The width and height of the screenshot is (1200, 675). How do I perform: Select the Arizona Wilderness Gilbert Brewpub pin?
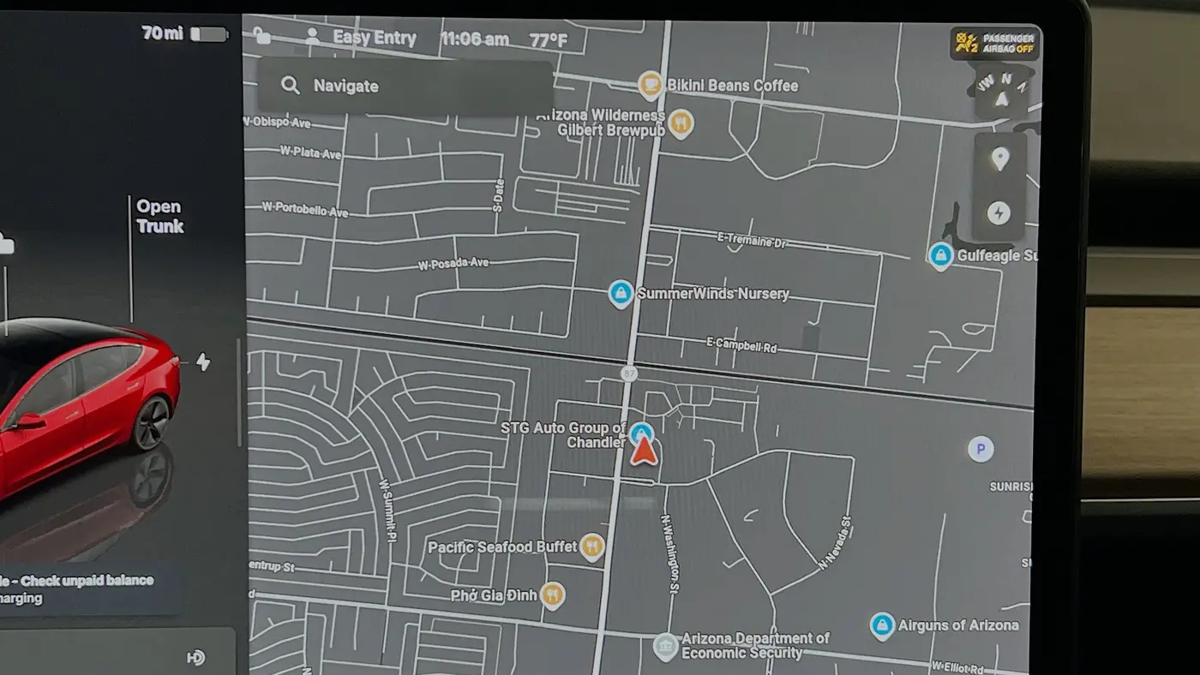[x=681, y=123]
